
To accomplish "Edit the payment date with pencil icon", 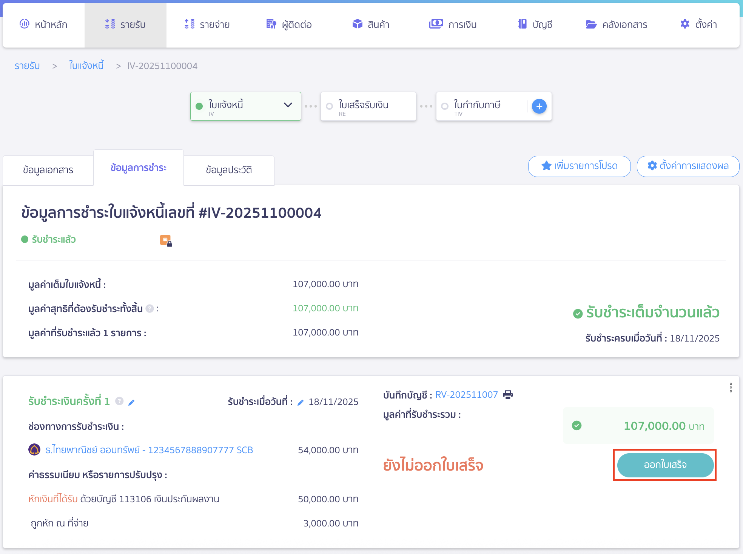I will click(x=301, y=402).
